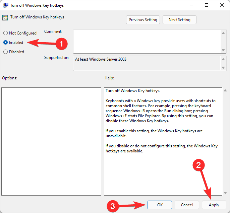Viewport: 230px width, 213px height.
Task: Select the Not Configured radio button
Action: click(5, 33)
